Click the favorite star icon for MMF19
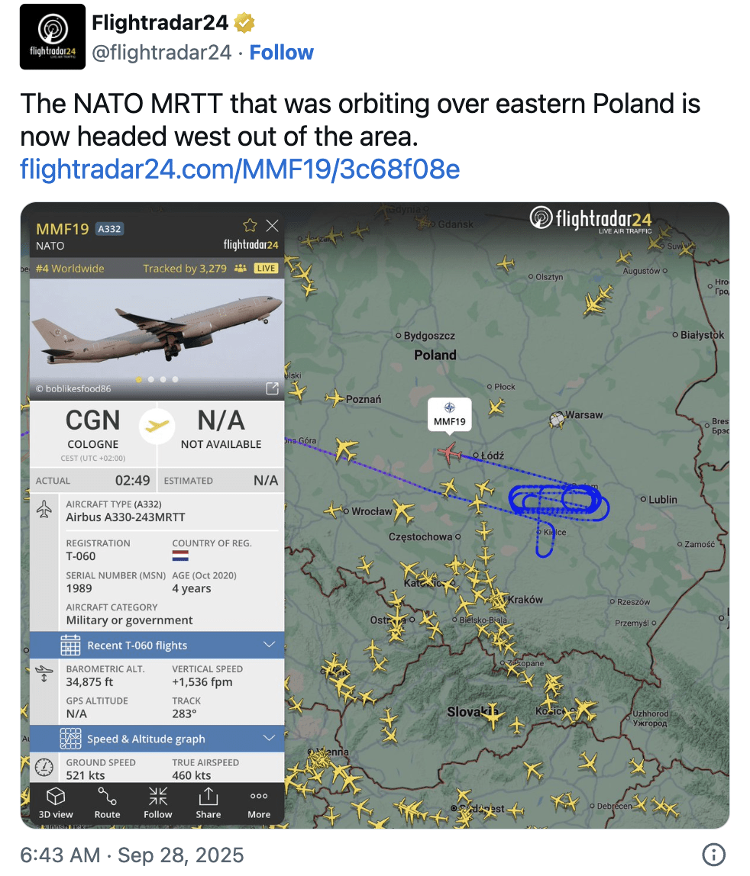The image size is (750, 876). click(x=249, y=225)
